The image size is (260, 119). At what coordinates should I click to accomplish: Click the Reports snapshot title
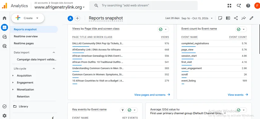(106, 18)
